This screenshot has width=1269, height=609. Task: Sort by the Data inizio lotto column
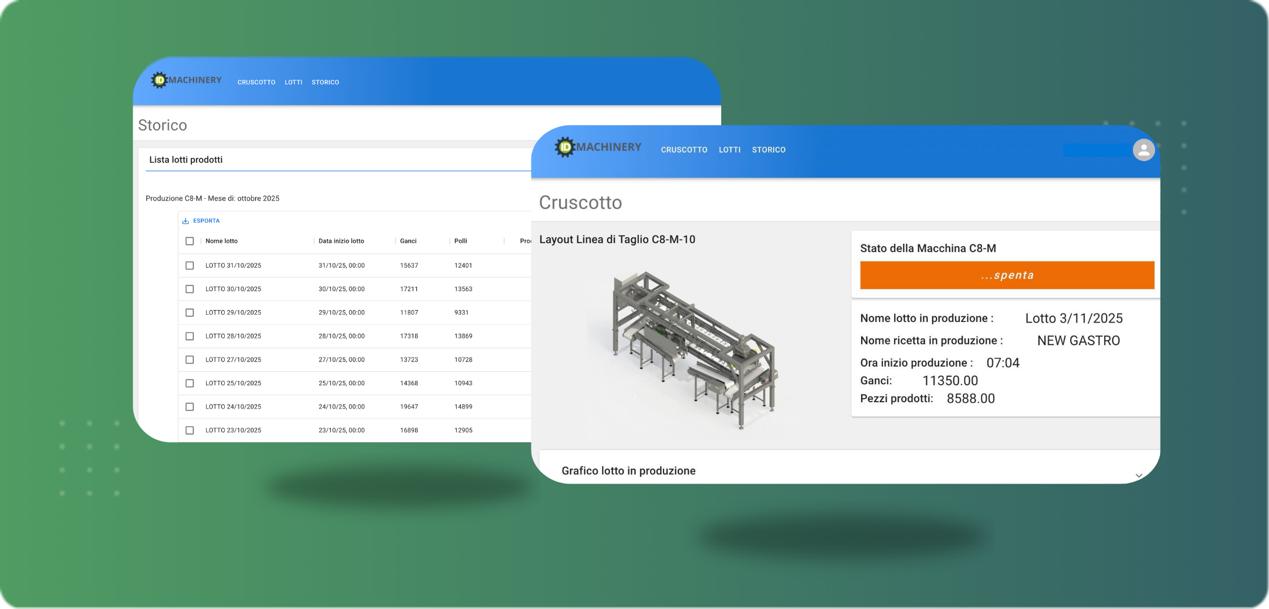pyautogui.click(x=341, y=241)
